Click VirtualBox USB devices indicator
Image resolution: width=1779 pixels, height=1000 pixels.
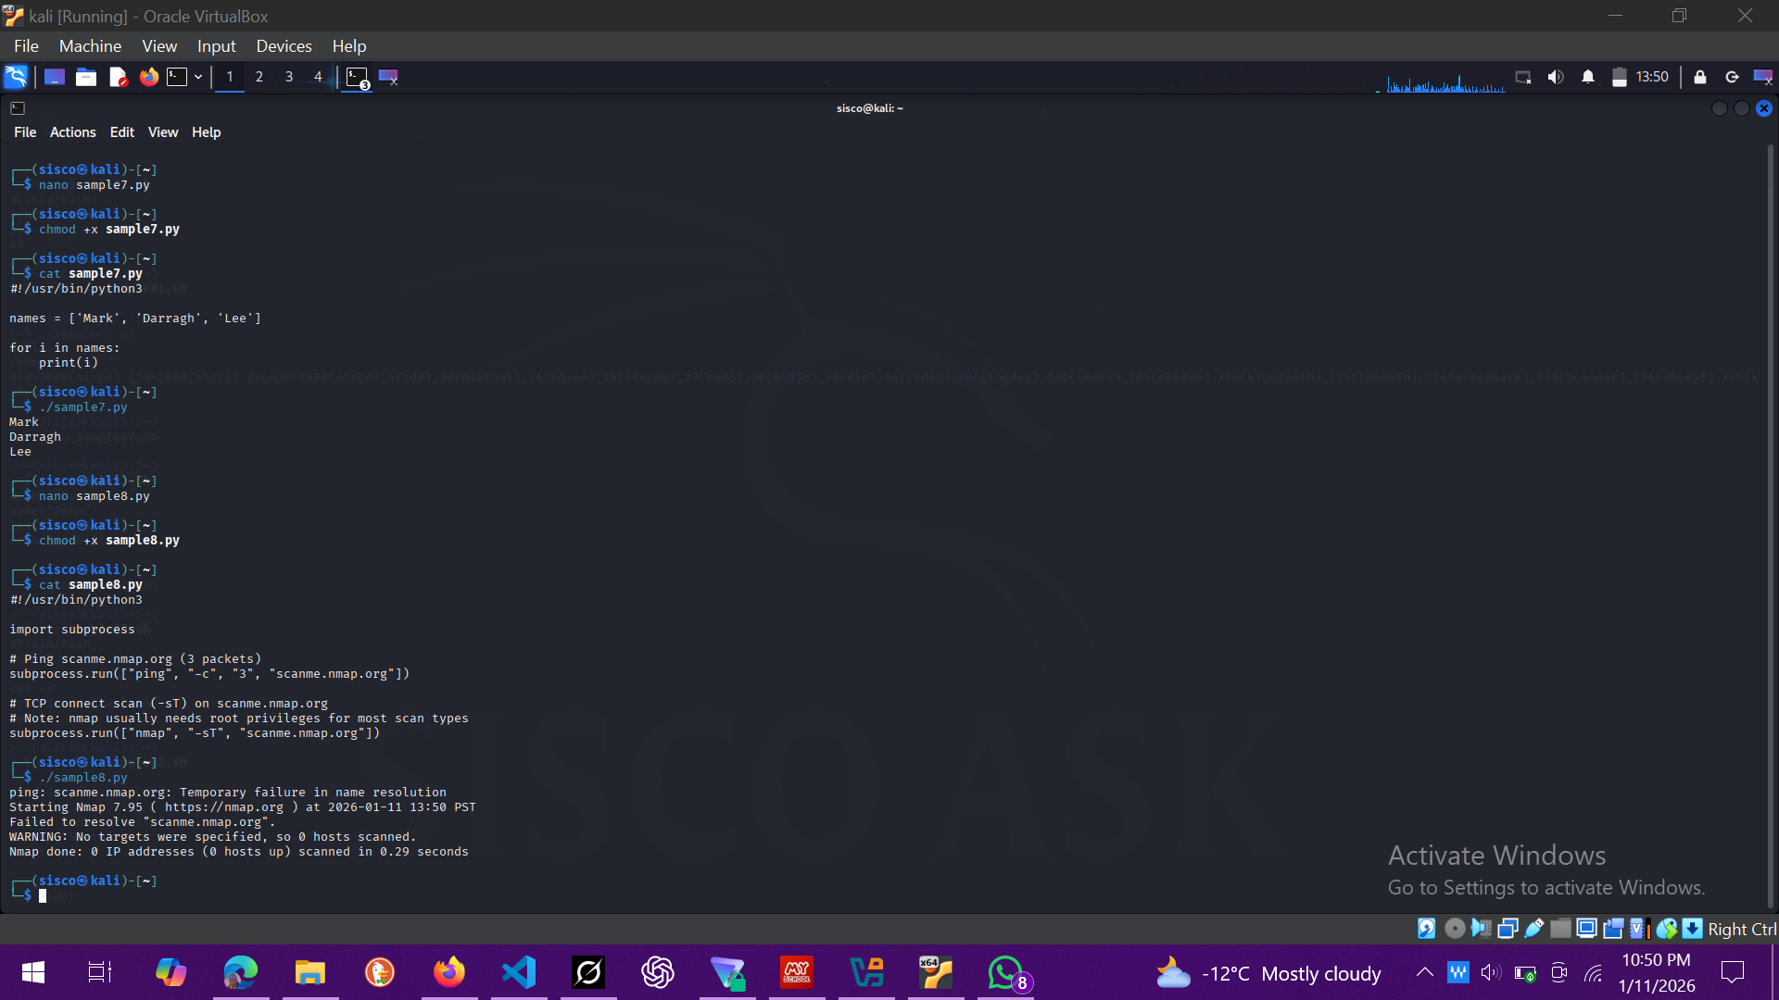1534,929
